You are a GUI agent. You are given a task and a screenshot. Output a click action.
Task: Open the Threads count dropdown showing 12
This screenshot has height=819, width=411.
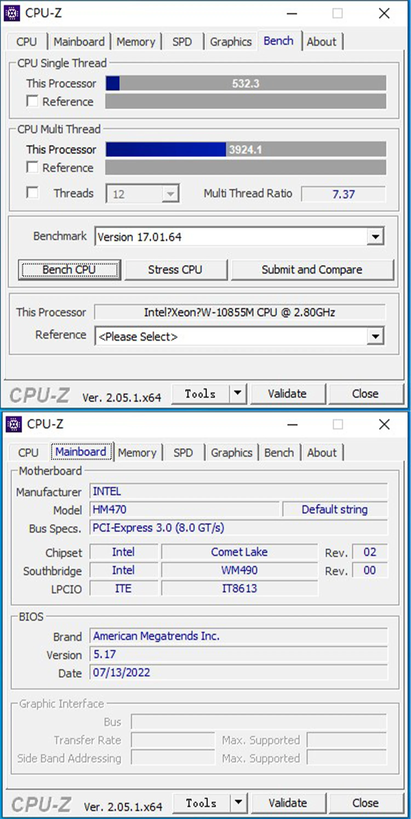click(170, 193)
